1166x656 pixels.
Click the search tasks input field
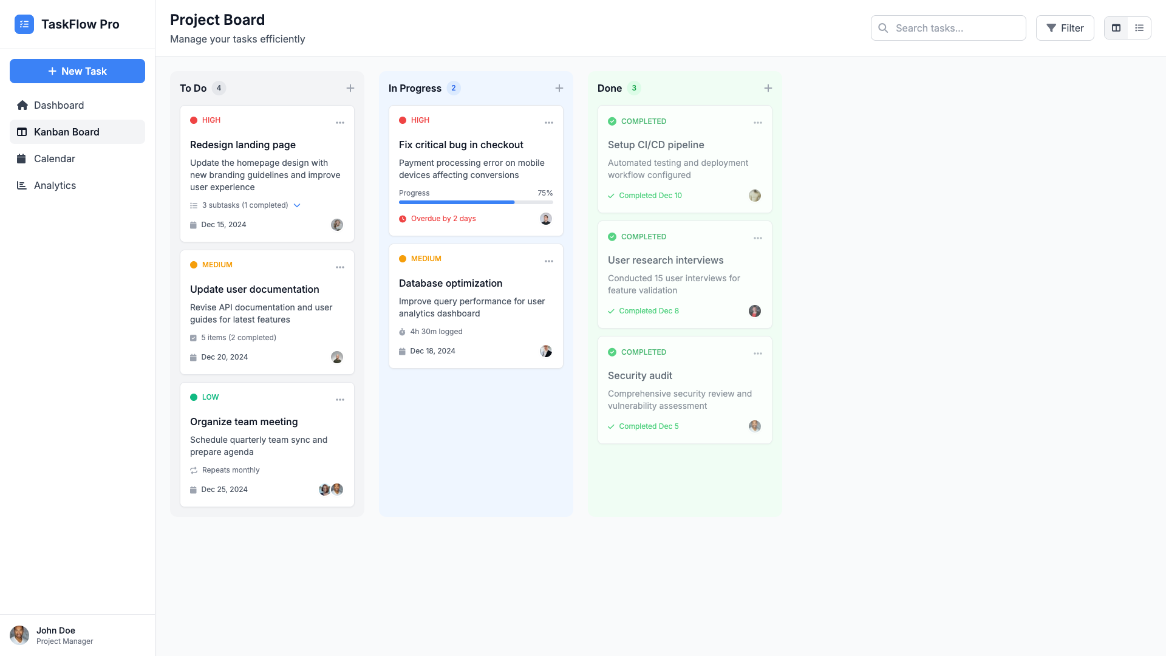[x=948, y=28]
